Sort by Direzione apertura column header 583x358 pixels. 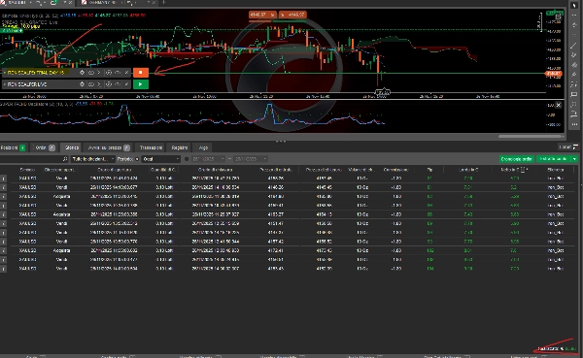59,170
